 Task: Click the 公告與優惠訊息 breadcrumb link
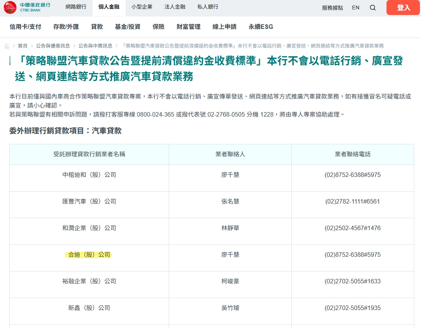52,45
